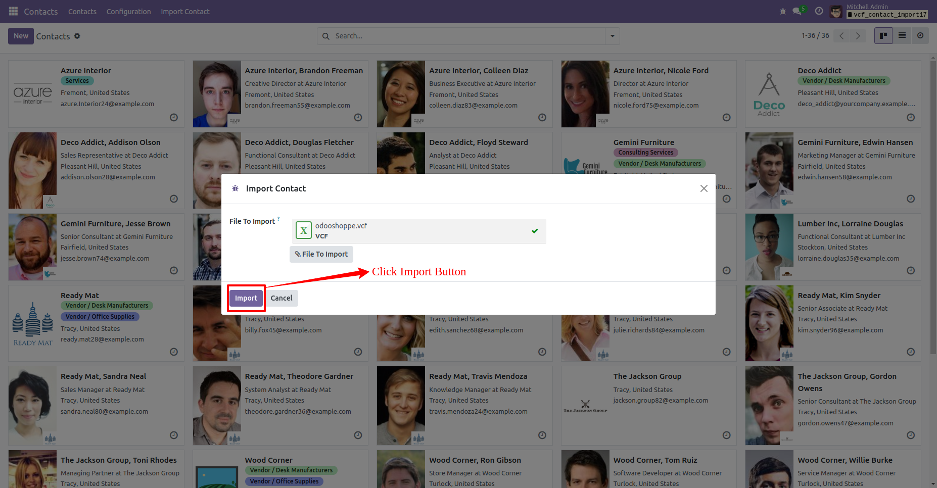Click the search magnifier icon
This screenshot has height=488, width=937.
tap(326, 36)
